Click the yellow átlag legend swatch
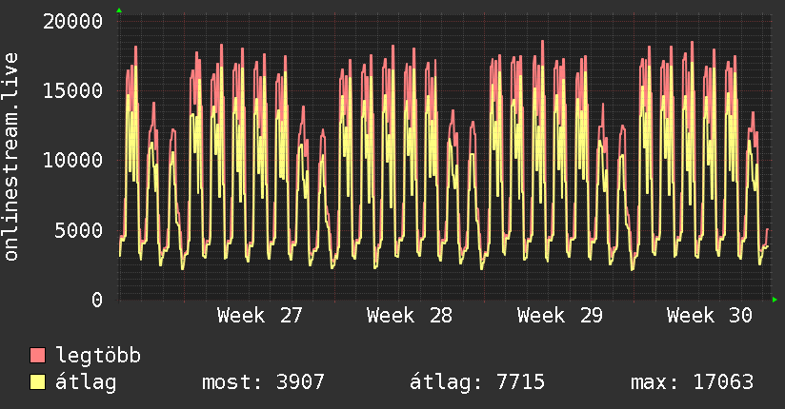The height and width of the screenshot is (409, 785). pos(37,381)
